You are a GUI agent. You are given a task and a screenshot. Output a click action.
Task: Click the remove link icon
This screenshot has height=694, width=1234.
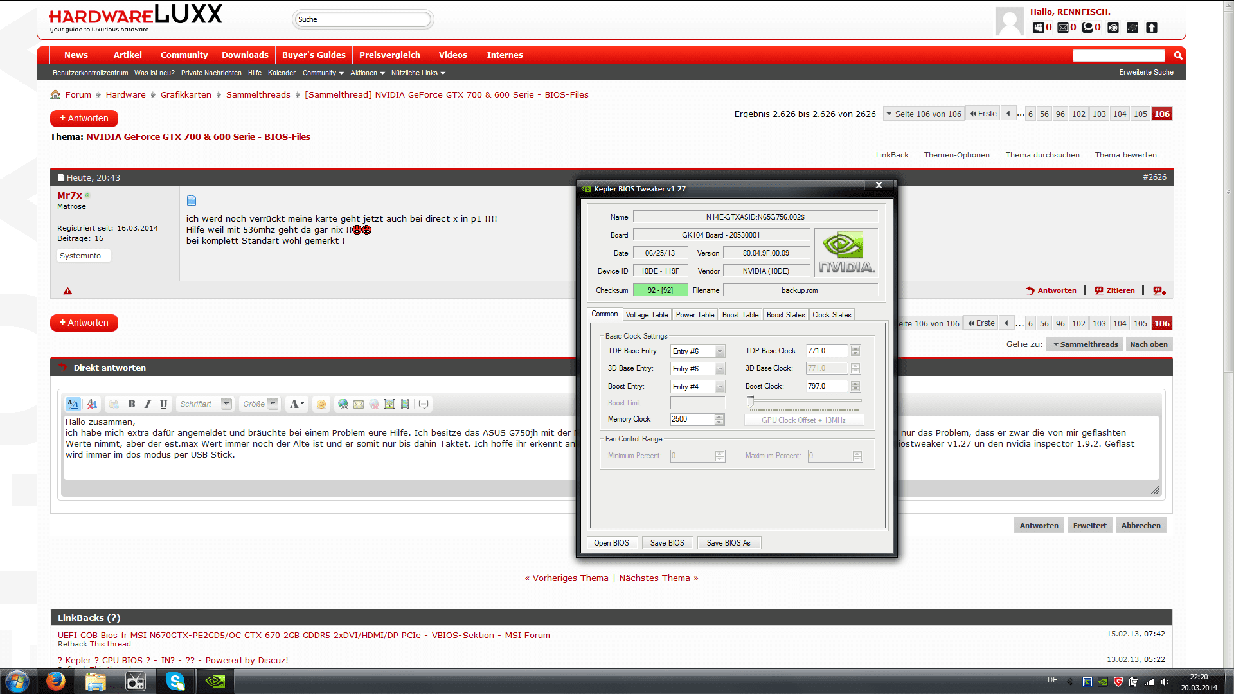pyautogui.click(x=374, y=404)
